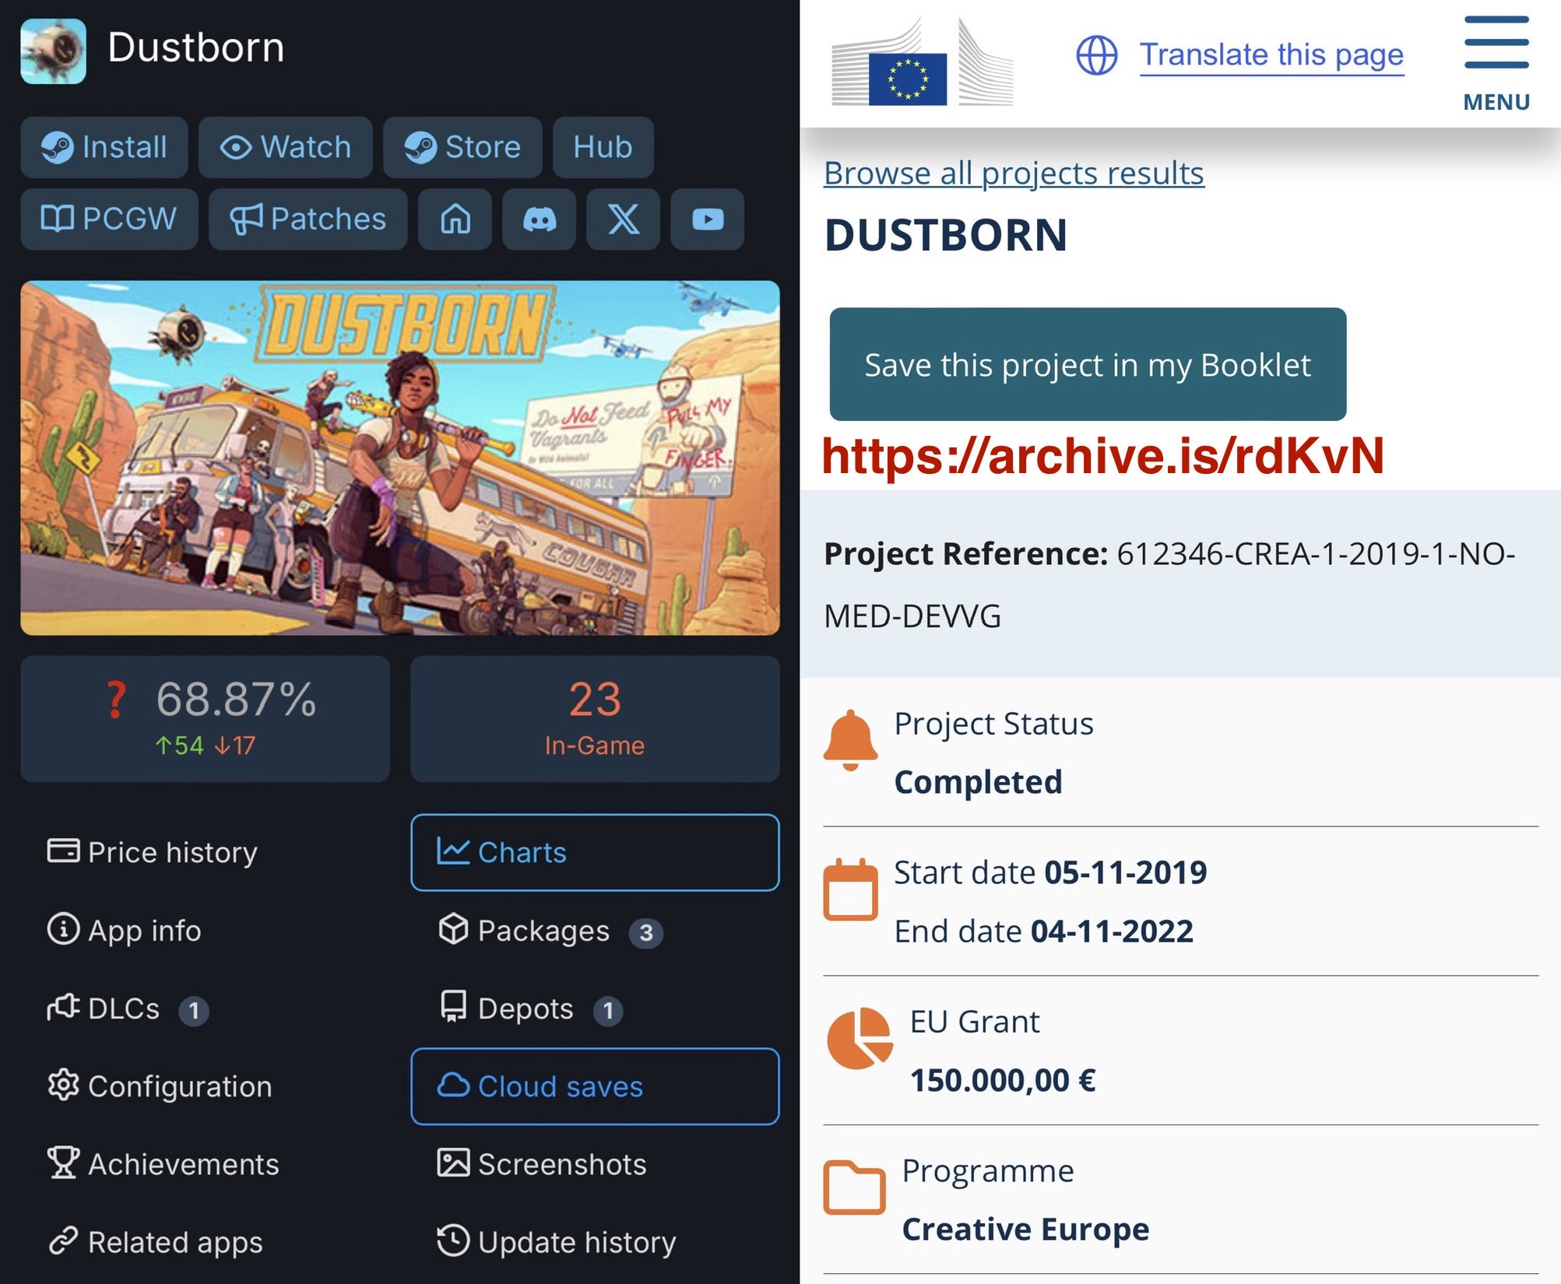Open the Watch option with eye icon

click(286, 147)
